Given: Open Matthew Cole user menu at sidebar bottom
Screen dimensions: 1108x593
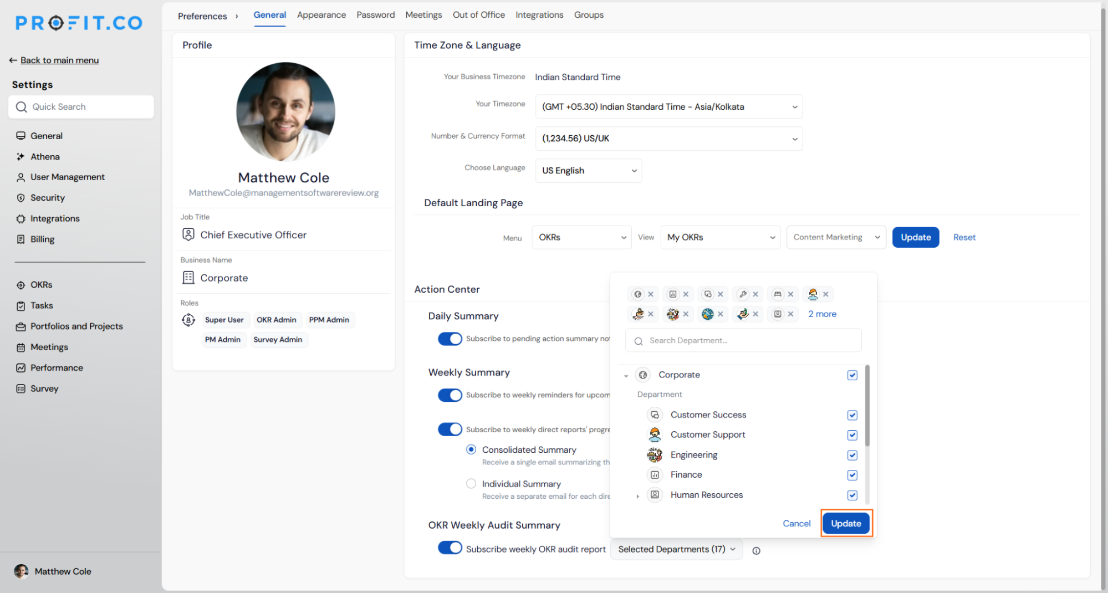Looking at the screenshot, I should [53, 571].
